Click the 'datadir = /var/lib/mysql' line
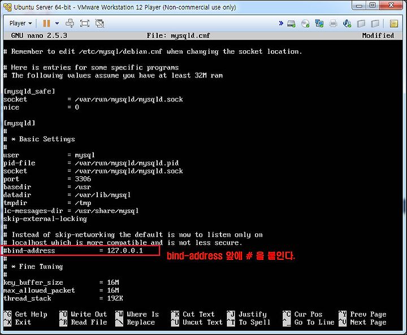Screen dimensions: 407x335 tap(67, 195)
